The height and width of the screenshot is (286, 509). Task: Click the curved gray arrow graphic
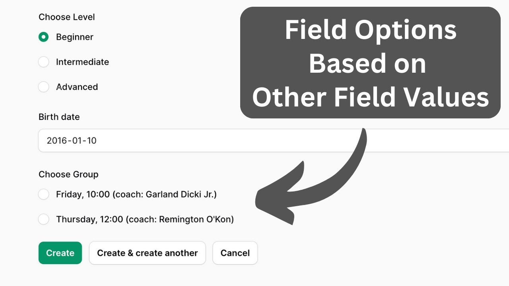point(310,177)
